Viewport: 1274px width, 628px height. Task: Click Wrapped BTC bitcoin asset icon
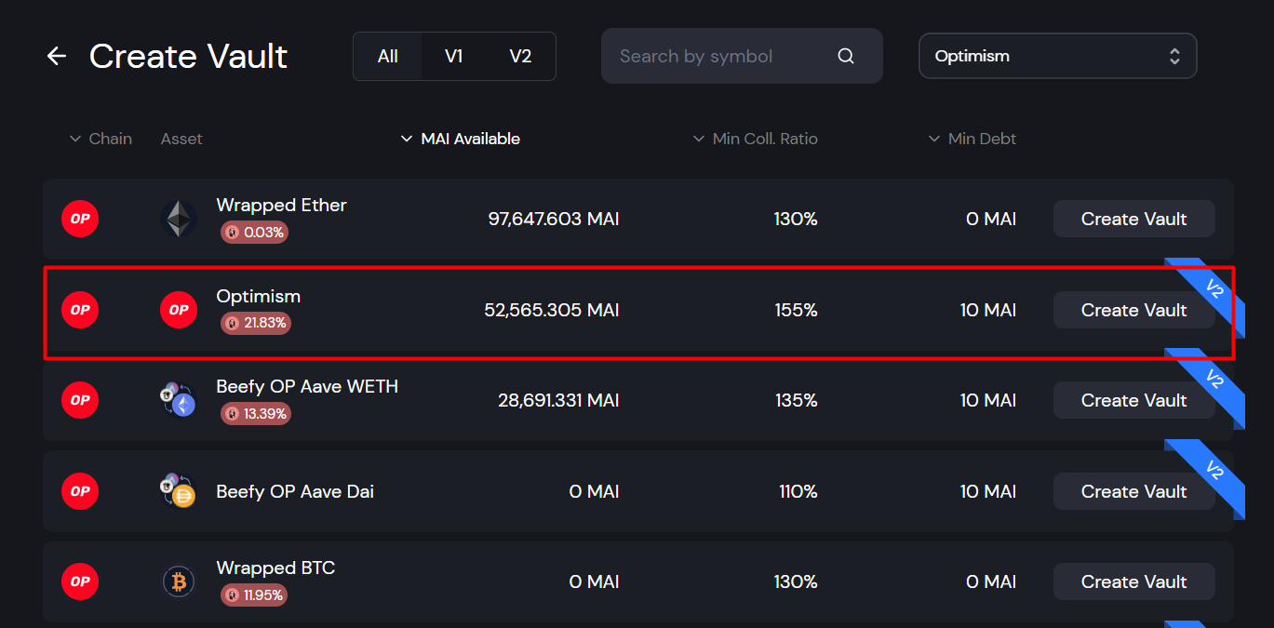[179, 581]
